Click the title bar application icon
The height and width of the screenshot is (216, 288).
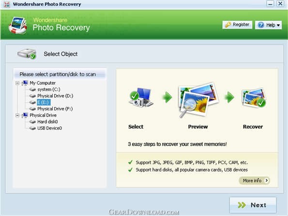(7, 4)
